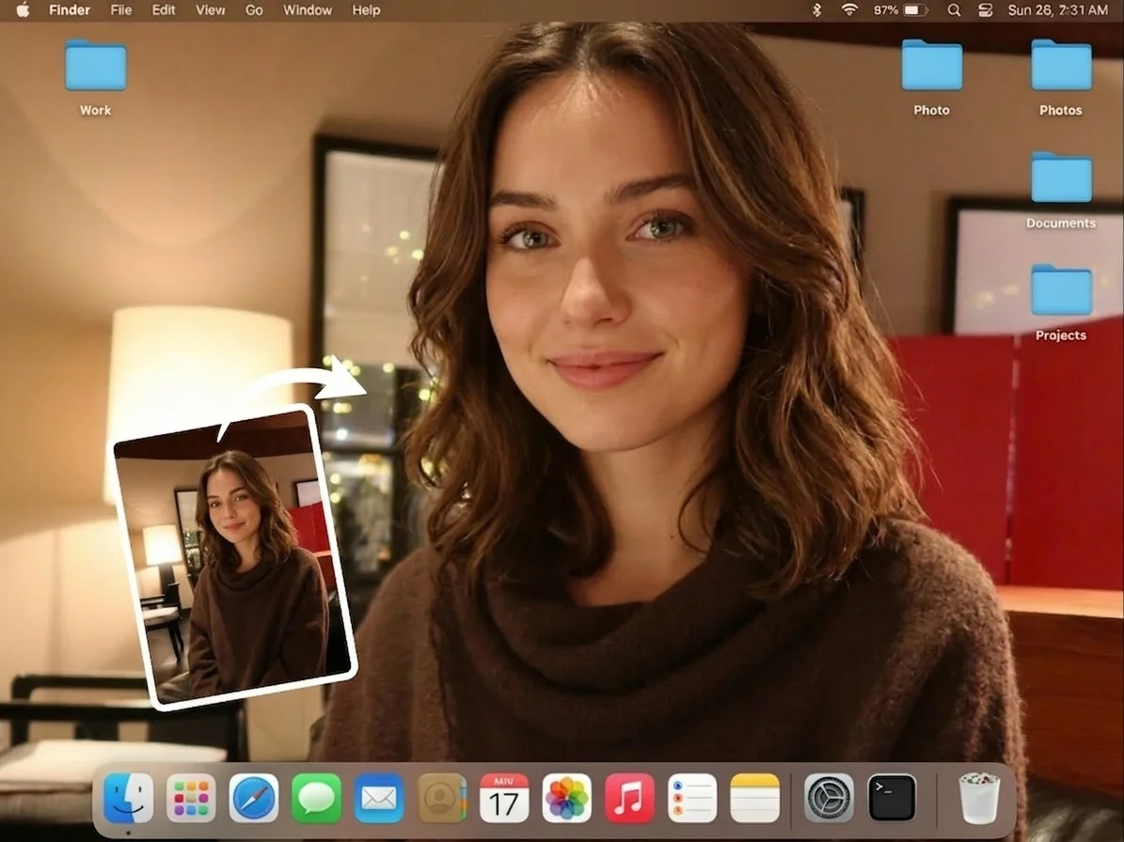This screenshot has height=842, width=1124.
Task: Click the Wi-Fi status icon
Action: pyautogui.click(x=849, y=10)
